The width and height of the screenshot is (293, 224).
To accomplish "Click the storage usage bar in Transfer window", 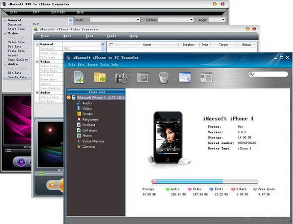I will pos(205,181).
